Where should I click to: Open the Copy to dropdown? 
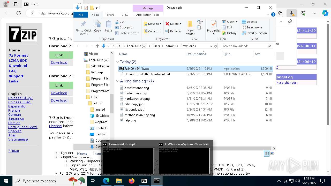pyautogui.click(x=153, y=31)
